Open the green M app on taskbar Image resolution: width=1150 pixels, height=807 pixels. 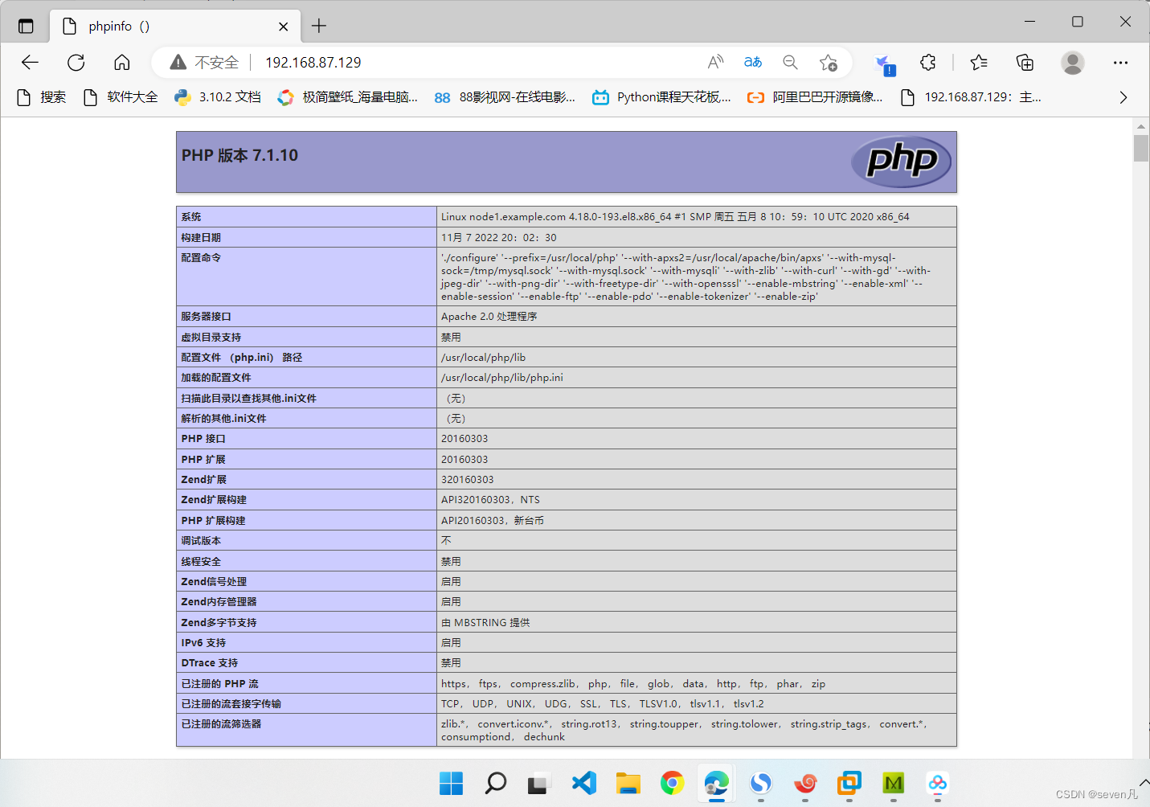coord(894,783)
